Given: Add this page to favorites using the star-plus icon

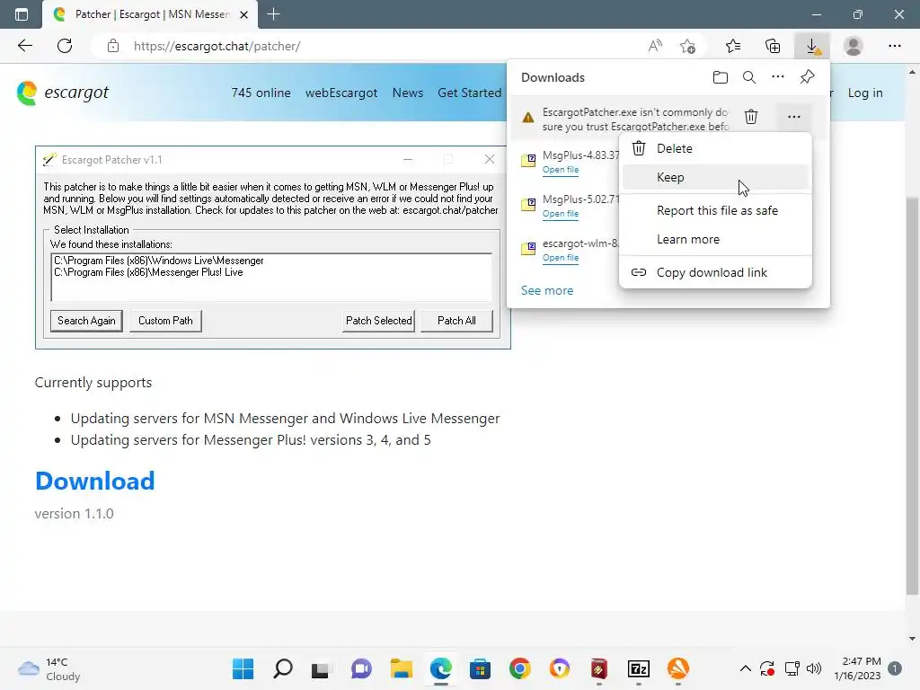Looking at the screenshot, I should [x=687, y=46].
